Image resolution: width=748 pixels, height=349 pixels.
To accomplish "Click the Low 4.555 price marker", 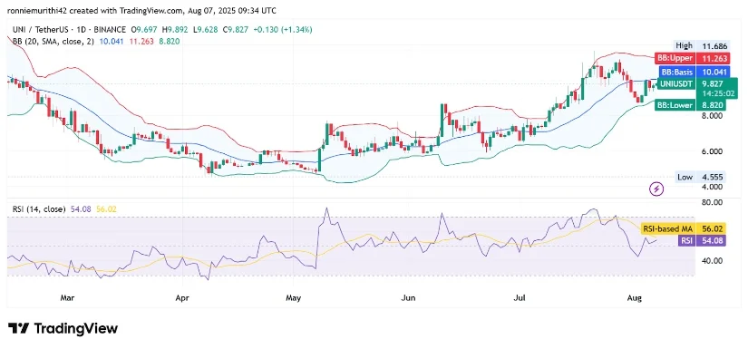I will point(702,178).
